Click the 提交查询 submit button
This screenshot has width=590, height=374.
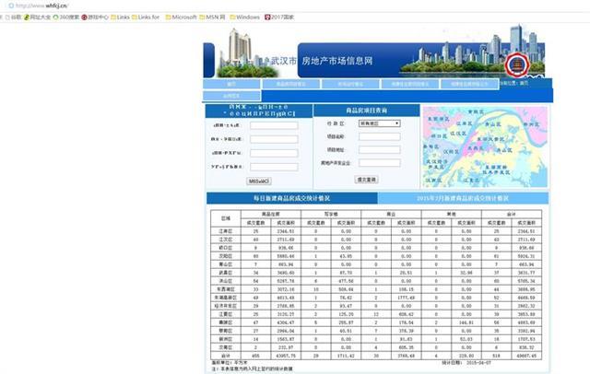click(x=366, y=180)
